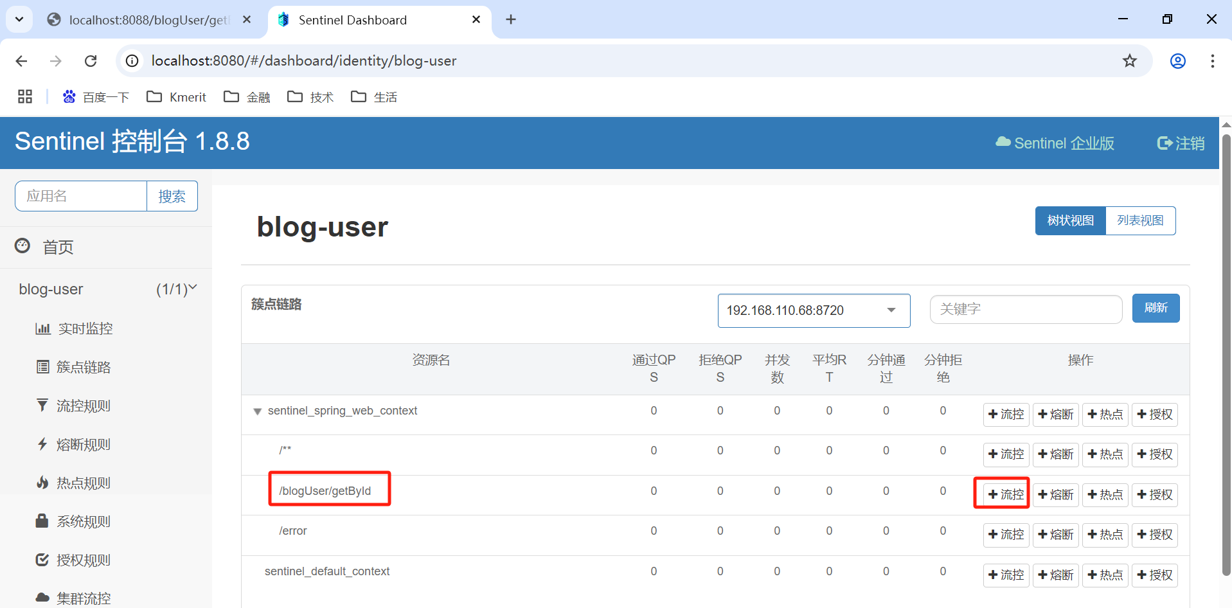1232x608 pixels.
Task: Open the 技术 bookmark folder
Action: click(x=310, y=97)
